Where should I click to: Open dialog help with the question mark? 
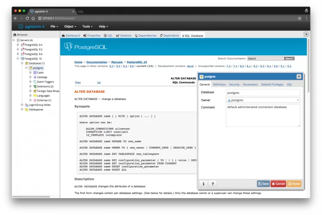[x=213, y=184]
